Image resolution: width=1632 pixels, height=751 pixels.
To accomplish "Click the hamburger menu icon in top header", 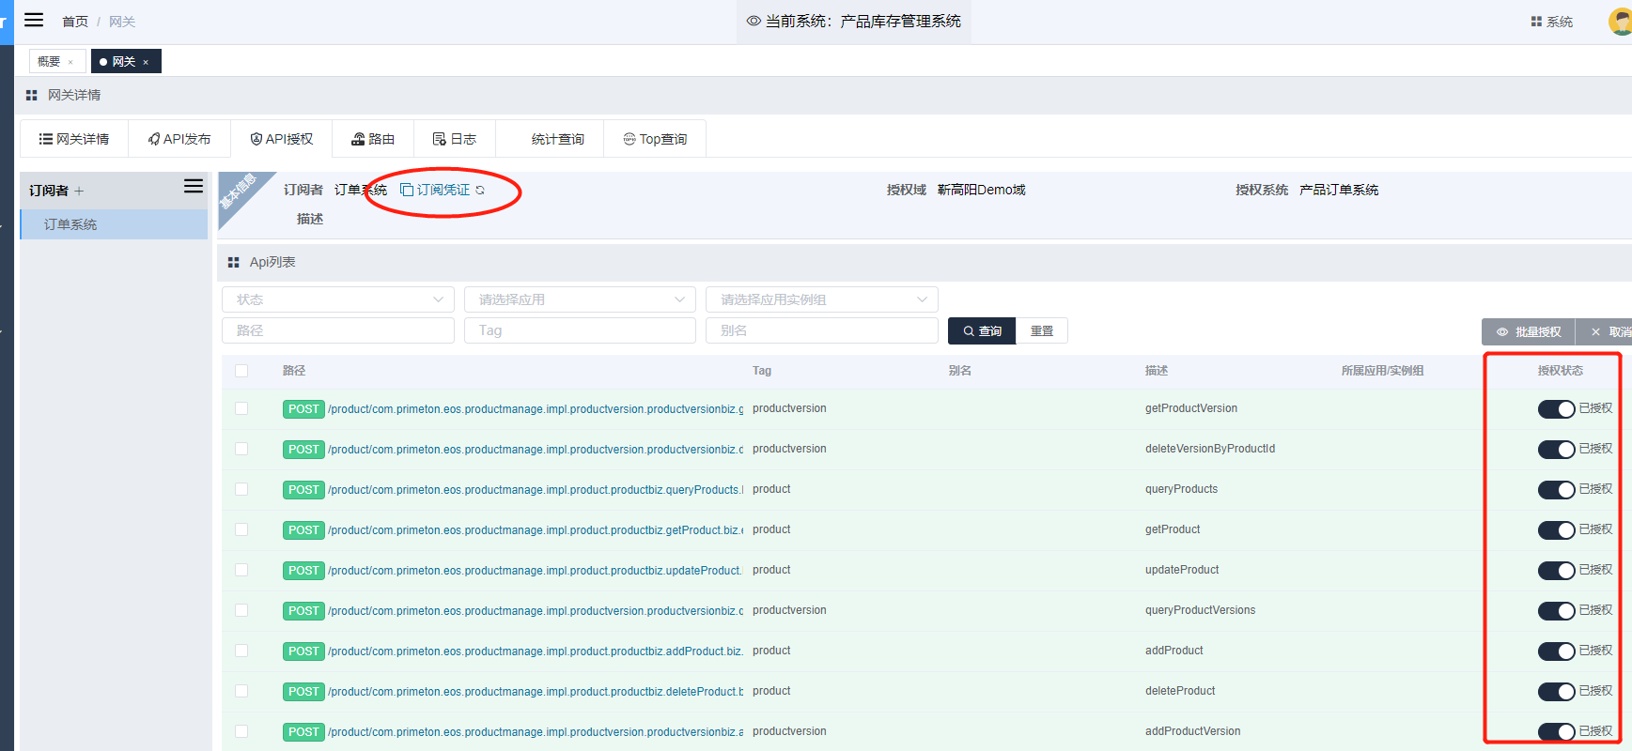I will pyautogui.click(x=34, y=20).
